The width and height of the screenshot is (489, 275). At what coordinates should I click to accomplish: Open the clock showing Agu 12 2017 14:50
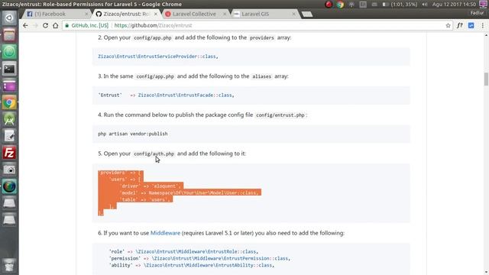pyautogui.click(x=454, y=5)
